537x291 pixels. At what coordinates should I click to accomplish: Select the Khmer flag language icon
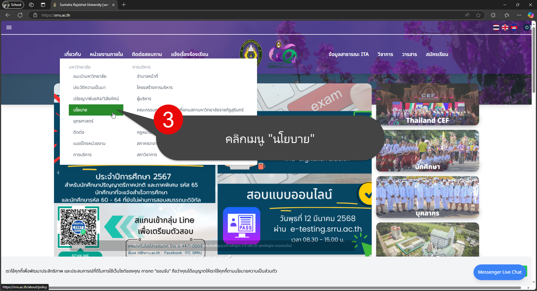[514, 27]
